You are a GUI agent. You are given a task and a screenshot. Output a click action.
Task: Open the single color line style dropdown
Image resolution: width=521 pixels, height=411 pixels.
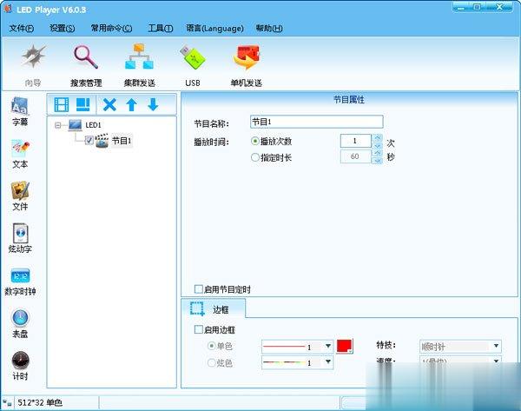point(328,346)
